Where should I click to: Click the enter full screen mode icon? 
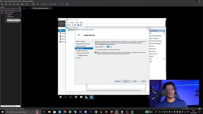click(55, 4)
